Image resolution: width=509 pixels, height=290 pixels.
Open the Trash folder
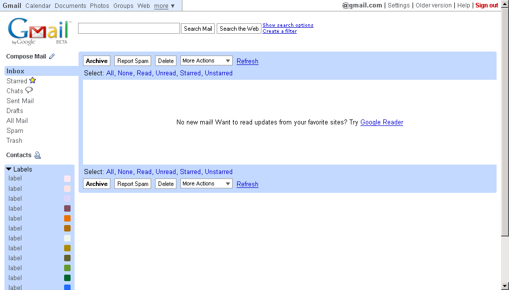pyautogui.click(x=14, y=140)
